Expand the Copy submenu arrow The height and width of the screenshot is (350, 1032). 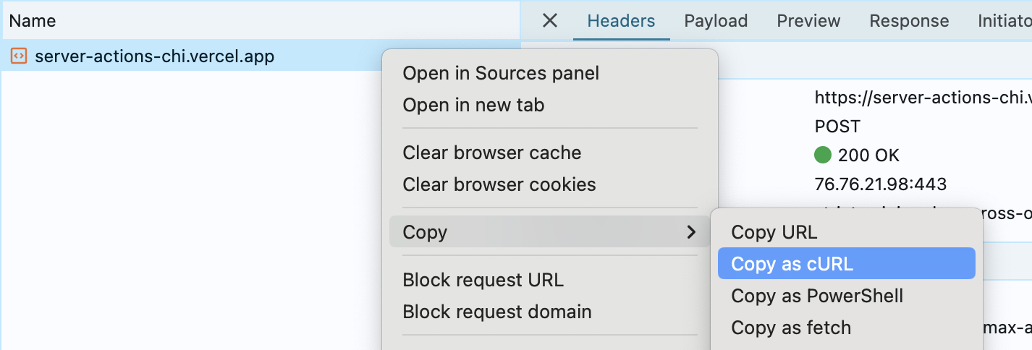[691, 232]
